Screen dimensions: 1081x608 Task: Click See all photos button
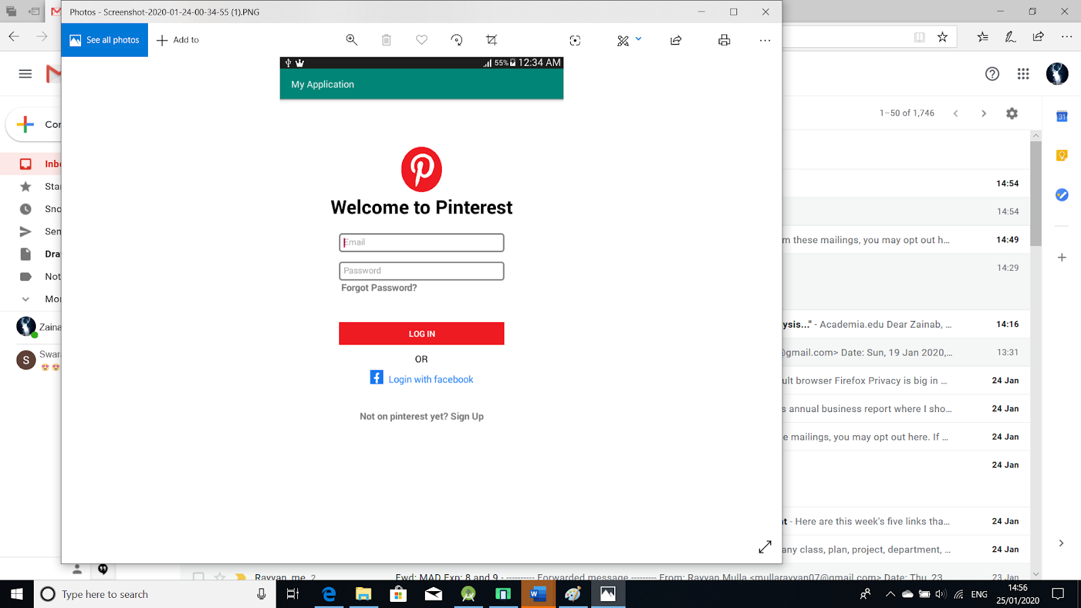105,40
